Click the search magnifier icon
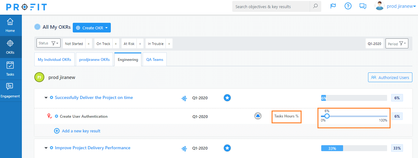 pos(315,6)
